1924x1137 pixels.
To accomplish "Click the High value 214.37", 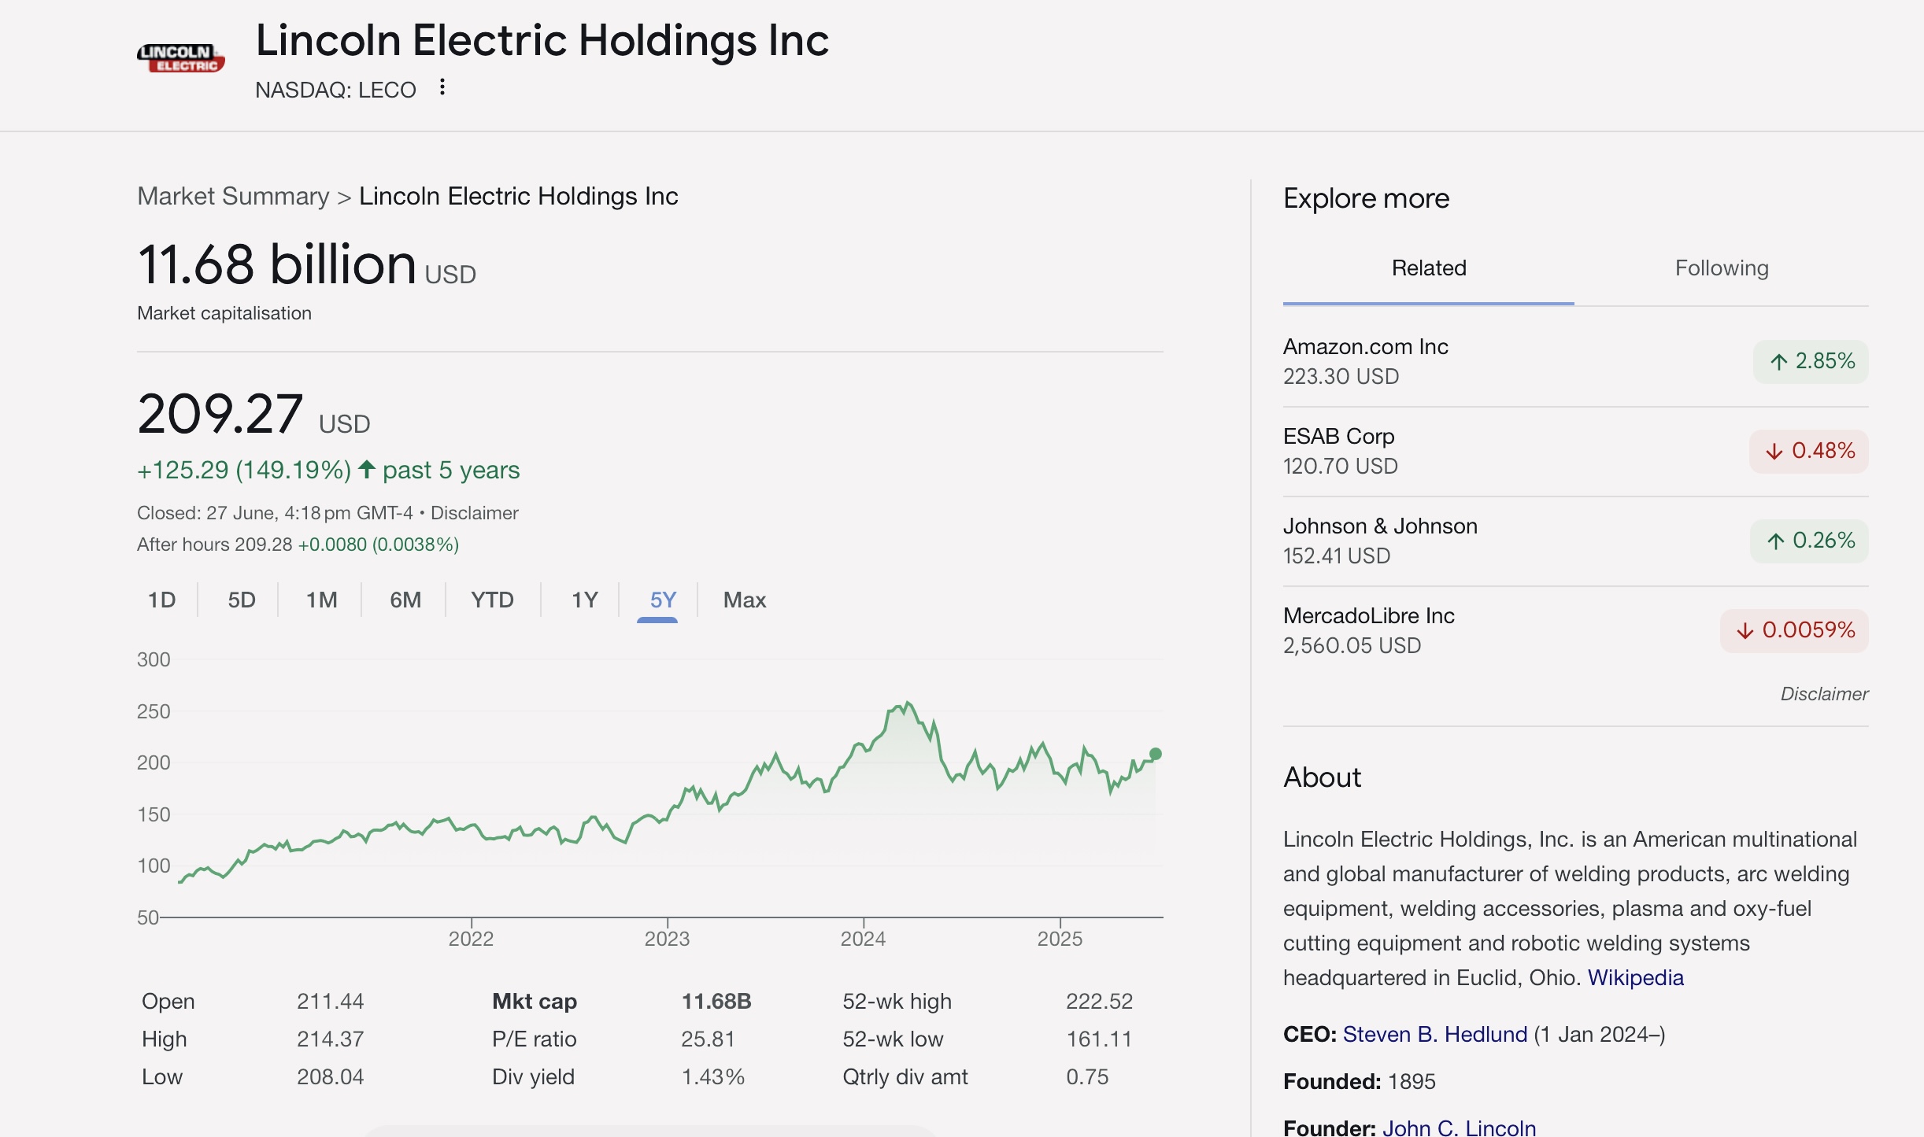I will coord(330,1039).
